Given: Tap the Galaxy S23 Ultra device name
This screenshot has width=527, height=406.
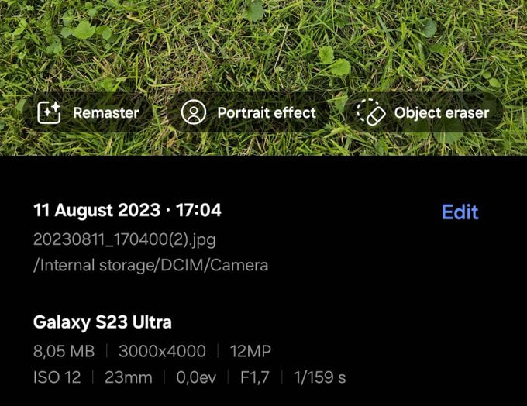Looking at the screenshot, I should pyautogui.click(x=102, y=322).
